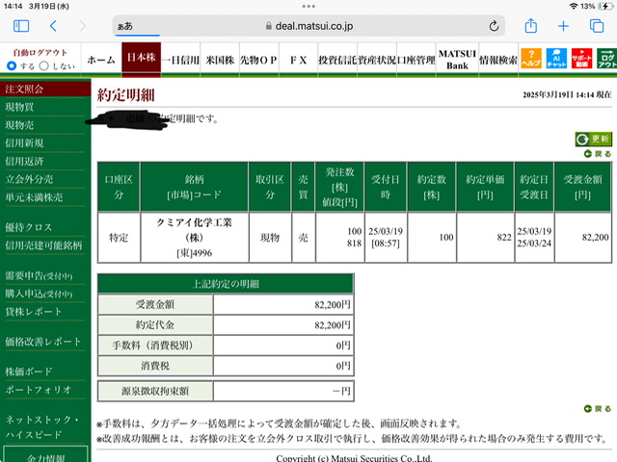The height and width of the screenshot is (462, 617).
Task: Click the Wi-Fi status icon
Action: pyautogui.click(x=574, y=6)
